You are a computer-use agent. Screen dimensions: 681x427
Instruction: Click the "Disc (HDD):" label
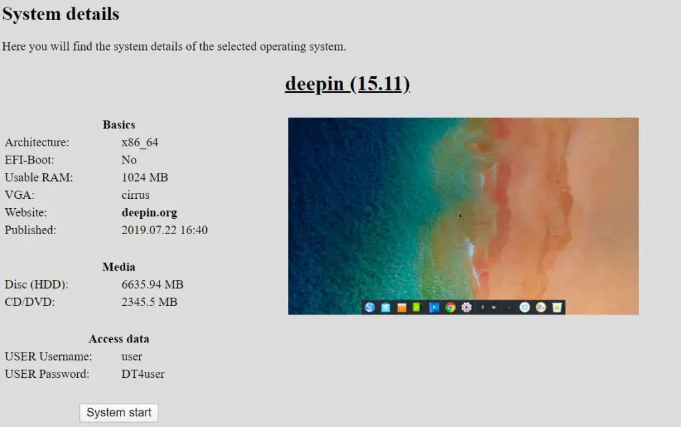click(37, 285)
